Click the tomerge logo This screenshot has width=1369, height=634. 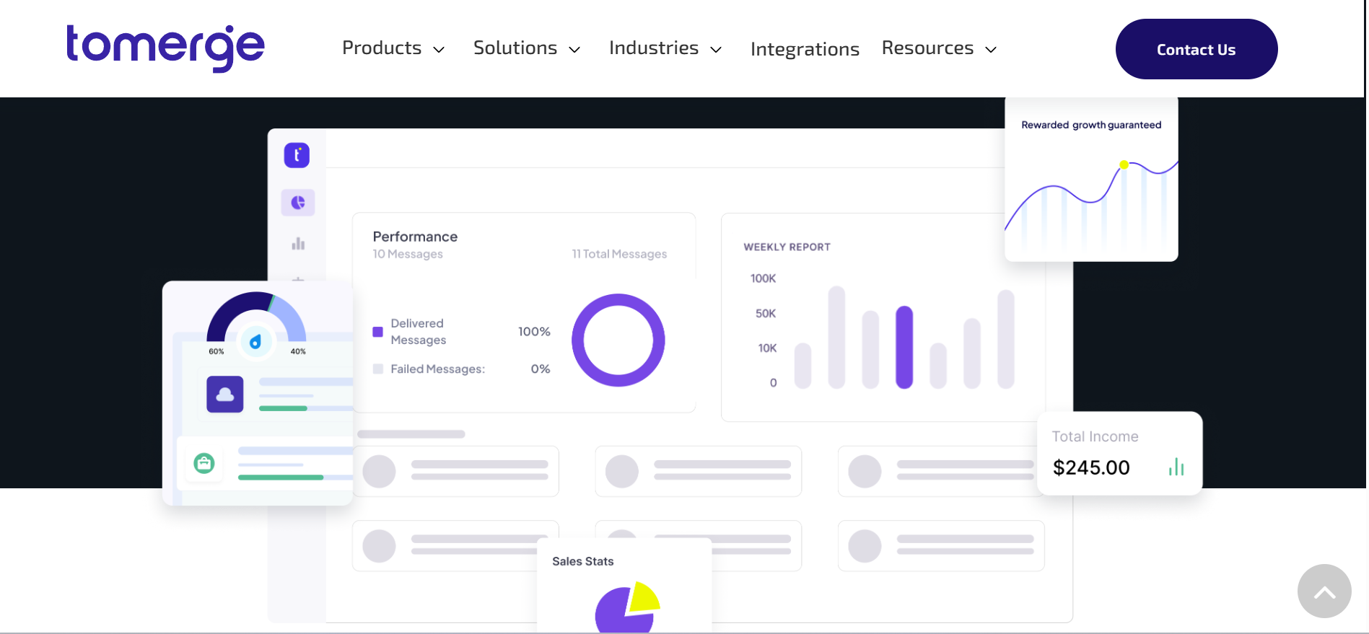pyautogui.click(x=165, y=48)
